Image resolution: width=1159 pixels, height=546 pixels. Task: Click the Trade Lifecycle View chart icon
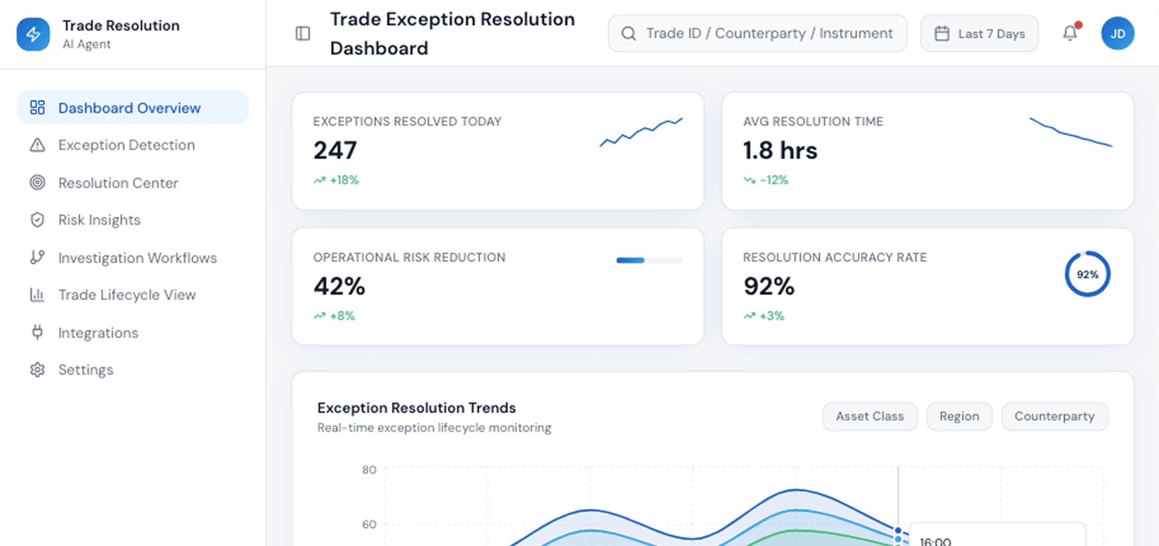click(x=37, y=294)
